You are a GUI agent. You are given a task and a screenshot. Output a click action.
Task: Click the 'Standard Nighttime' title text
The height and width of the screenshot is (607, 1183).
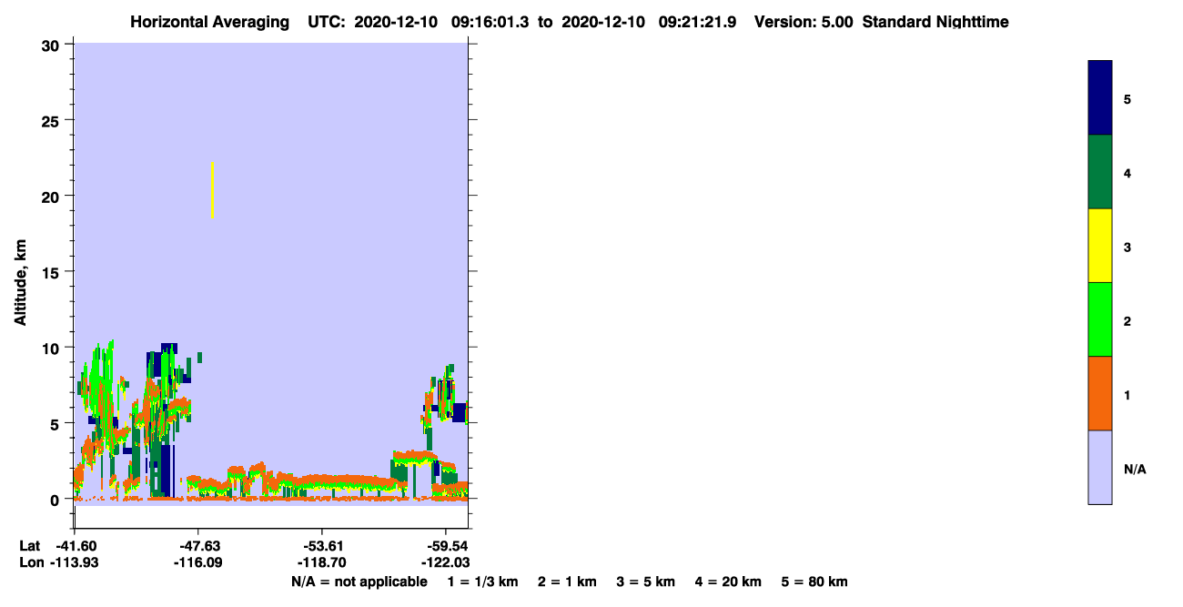[935, 22]
